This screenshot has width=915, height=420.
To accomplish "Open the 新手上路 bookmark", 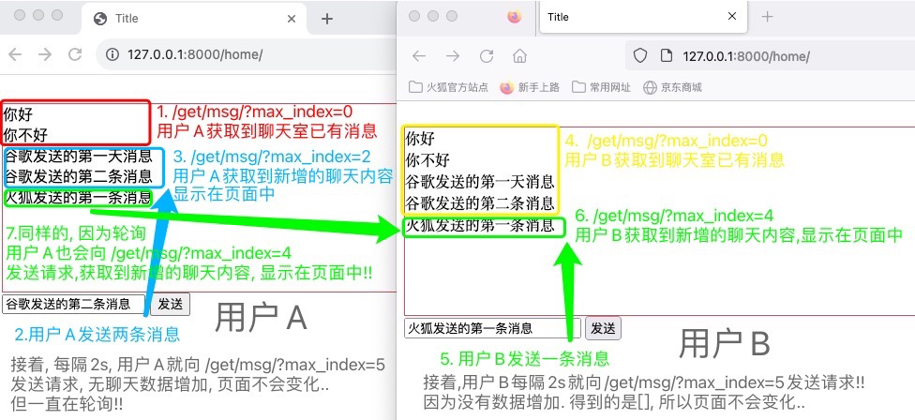I will 530,87.
